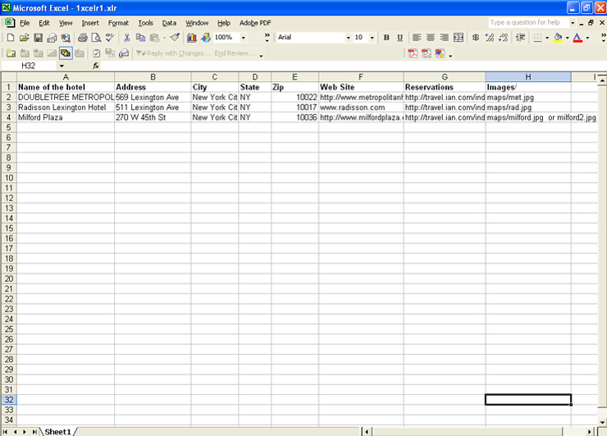
Task: Click the Print icon
Action: click(x=83, y=38)
